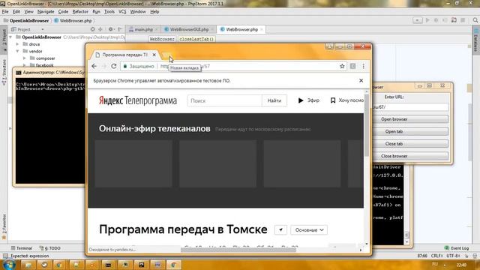Viewport: 480px width, 270px height.
Task: Reload the Chrome page
Action: [113, 66]
